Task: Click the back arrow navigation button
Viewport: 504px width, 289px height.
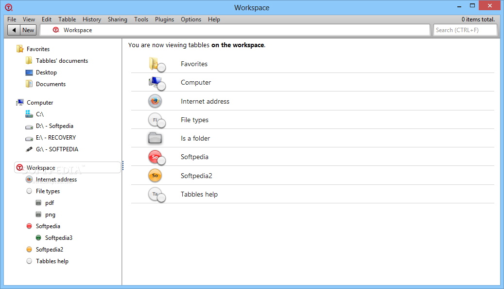Action: [14, 30]
